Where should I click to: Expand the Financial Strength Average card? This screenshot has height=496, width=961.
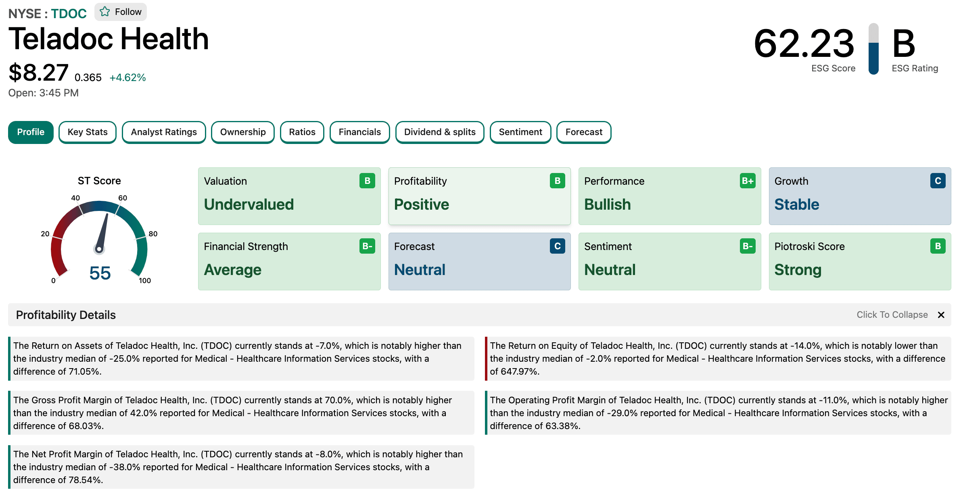[289, 261]
